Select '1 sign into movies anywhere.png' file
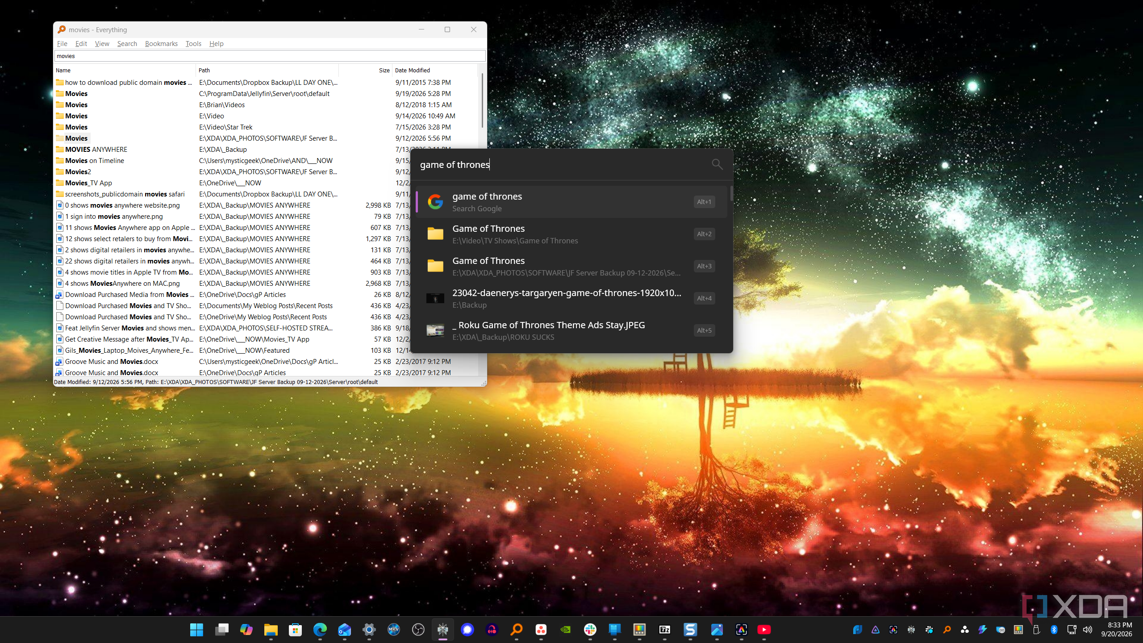This screenshot has width=1143, height=643. (x=232, y=216)
